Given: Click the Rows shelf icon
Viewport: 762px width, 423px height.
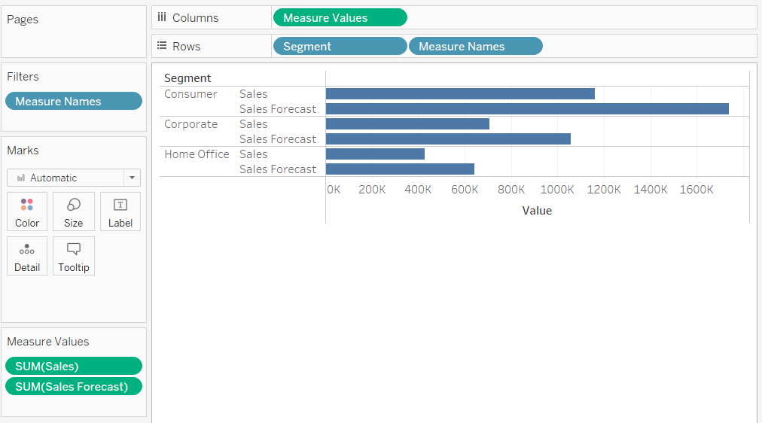Looking at the screenshot, I should [x=162, y=46].
